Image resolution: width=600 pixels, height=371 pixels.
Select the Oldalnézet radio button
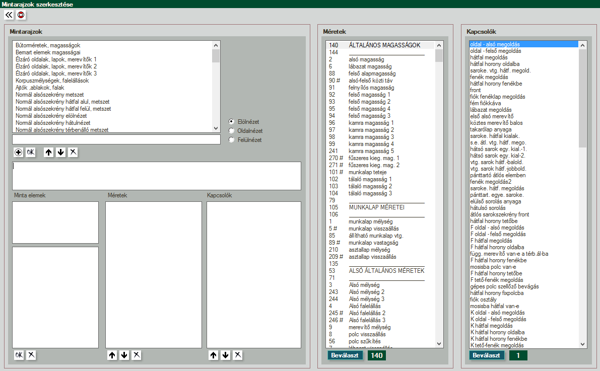point(232,130)
